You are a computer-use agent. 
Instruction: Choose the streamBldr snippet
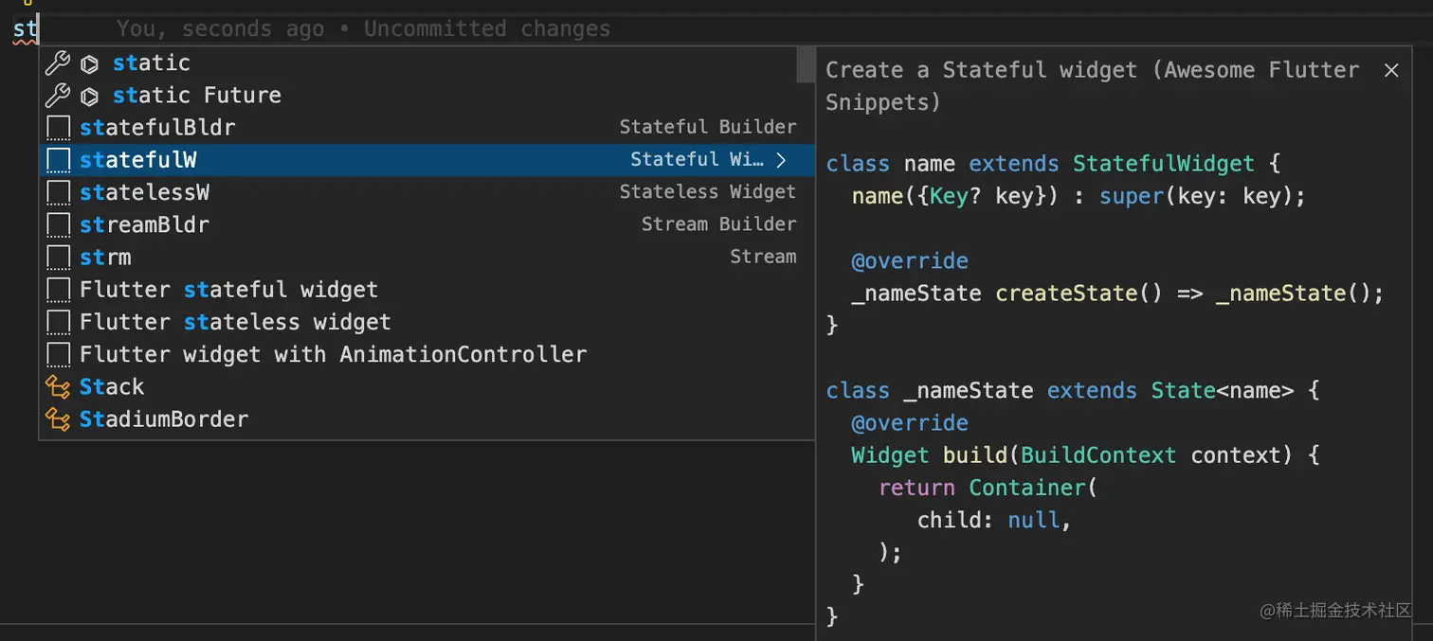pyautogui.click(x=426, y=224)
